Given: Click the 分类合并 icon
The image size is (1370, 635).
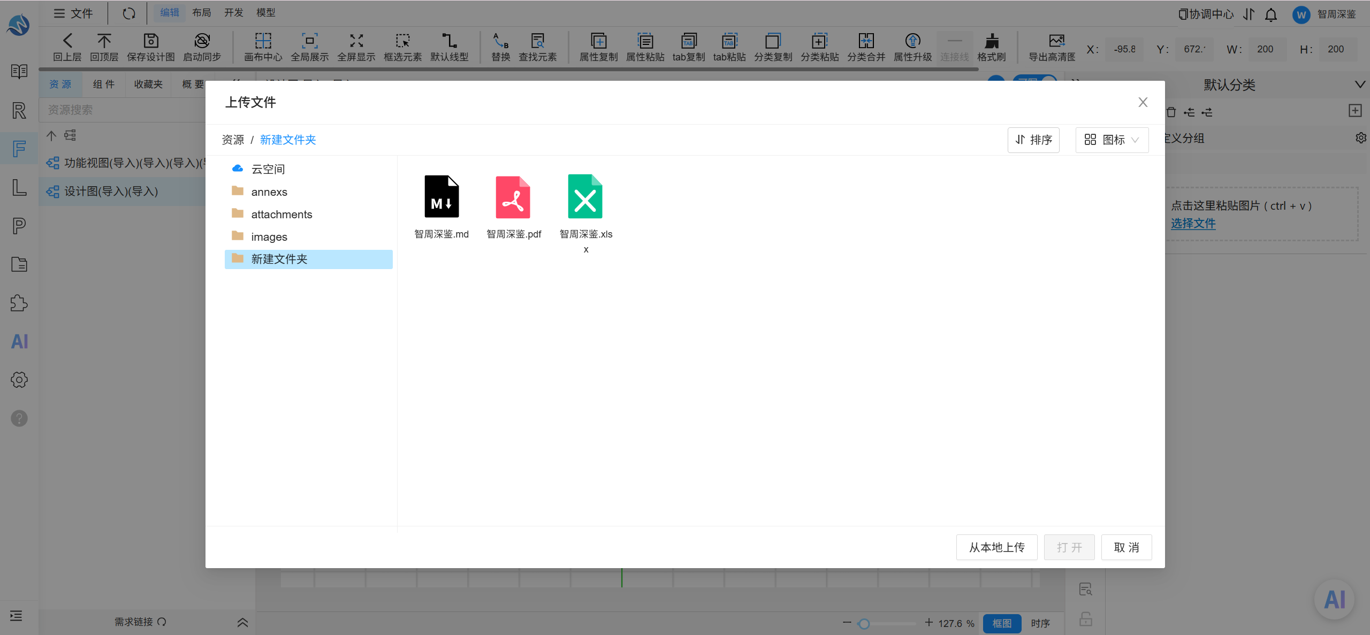Looking at the screenshot, I should click(x=866, y=41).
